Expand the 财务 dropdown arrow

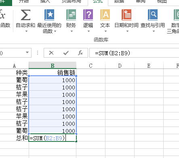coord(72,31)
